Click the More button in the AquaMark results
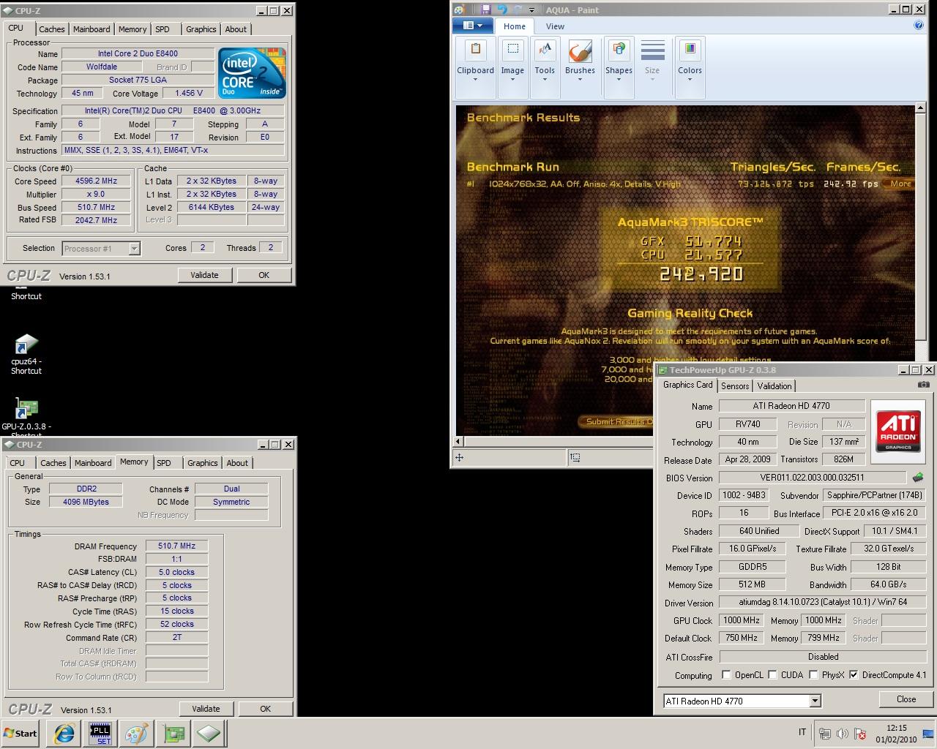937x749 pixels. click(900, 184)
